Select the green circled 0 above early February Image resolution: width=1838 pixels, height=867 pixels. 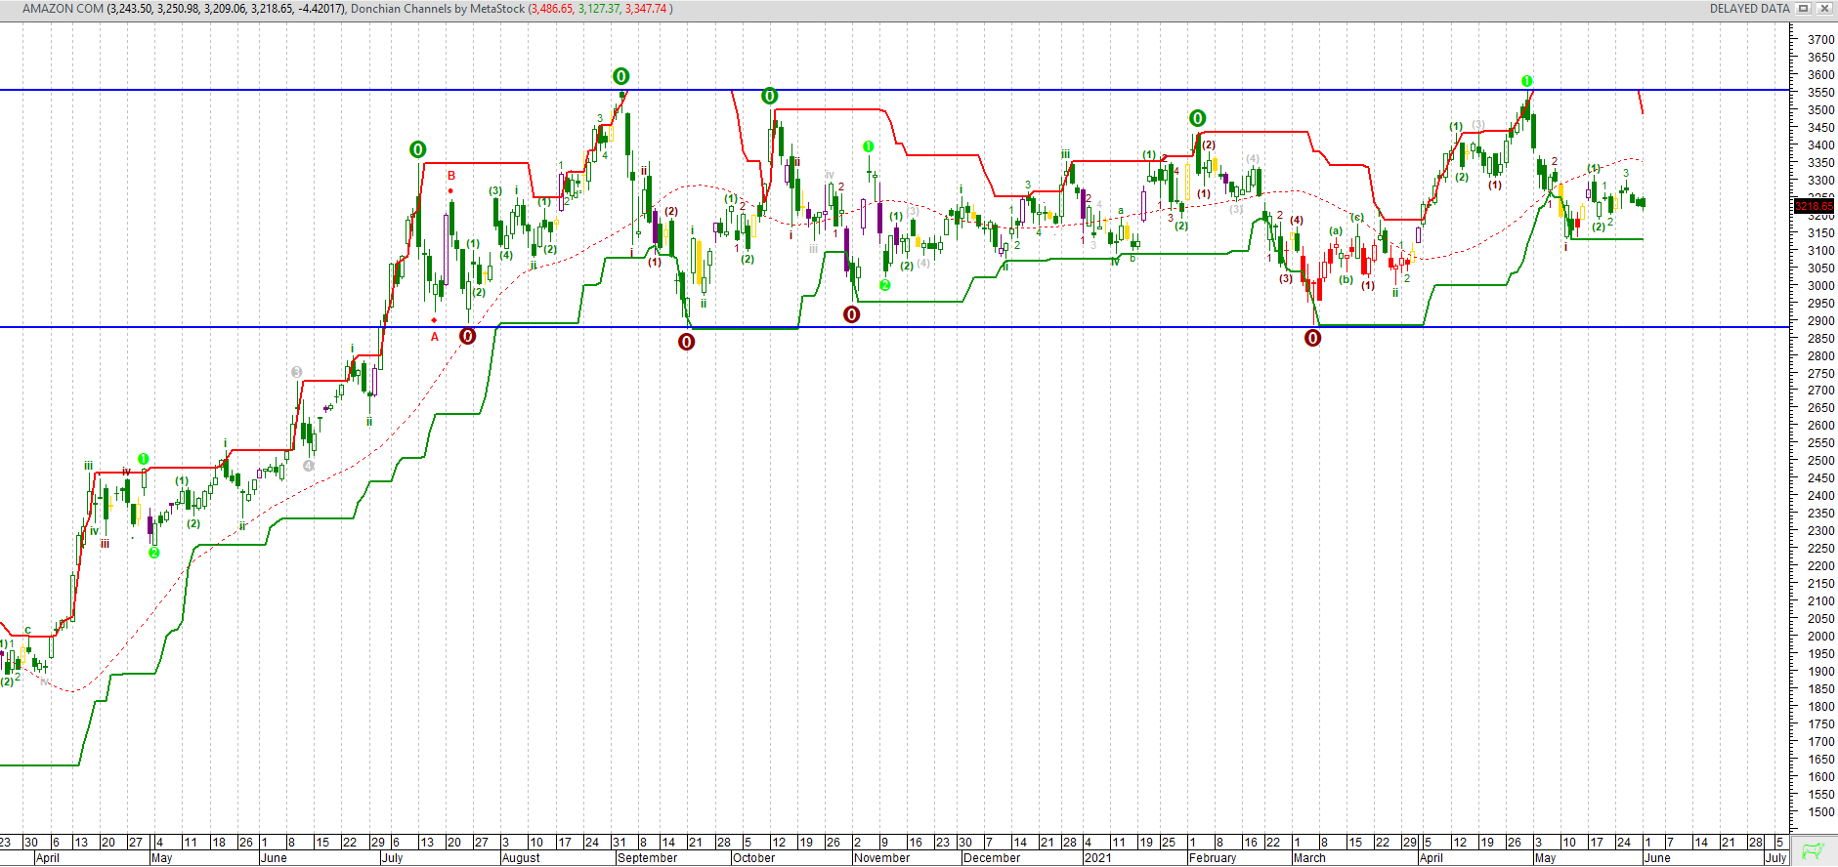pyautogui.click(x=1197, y=118)
